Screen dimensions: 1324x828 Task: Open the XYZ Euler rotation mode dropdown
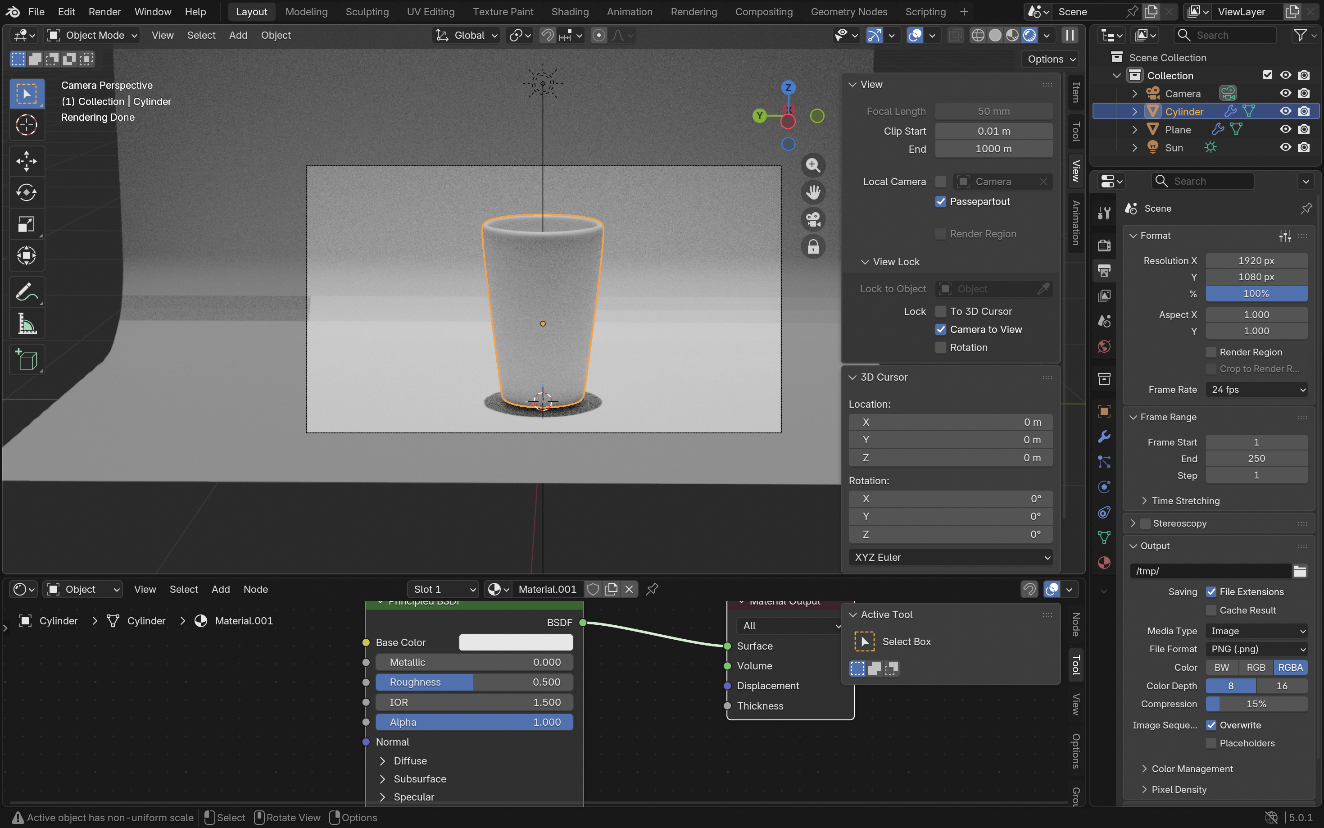(950, 557)
